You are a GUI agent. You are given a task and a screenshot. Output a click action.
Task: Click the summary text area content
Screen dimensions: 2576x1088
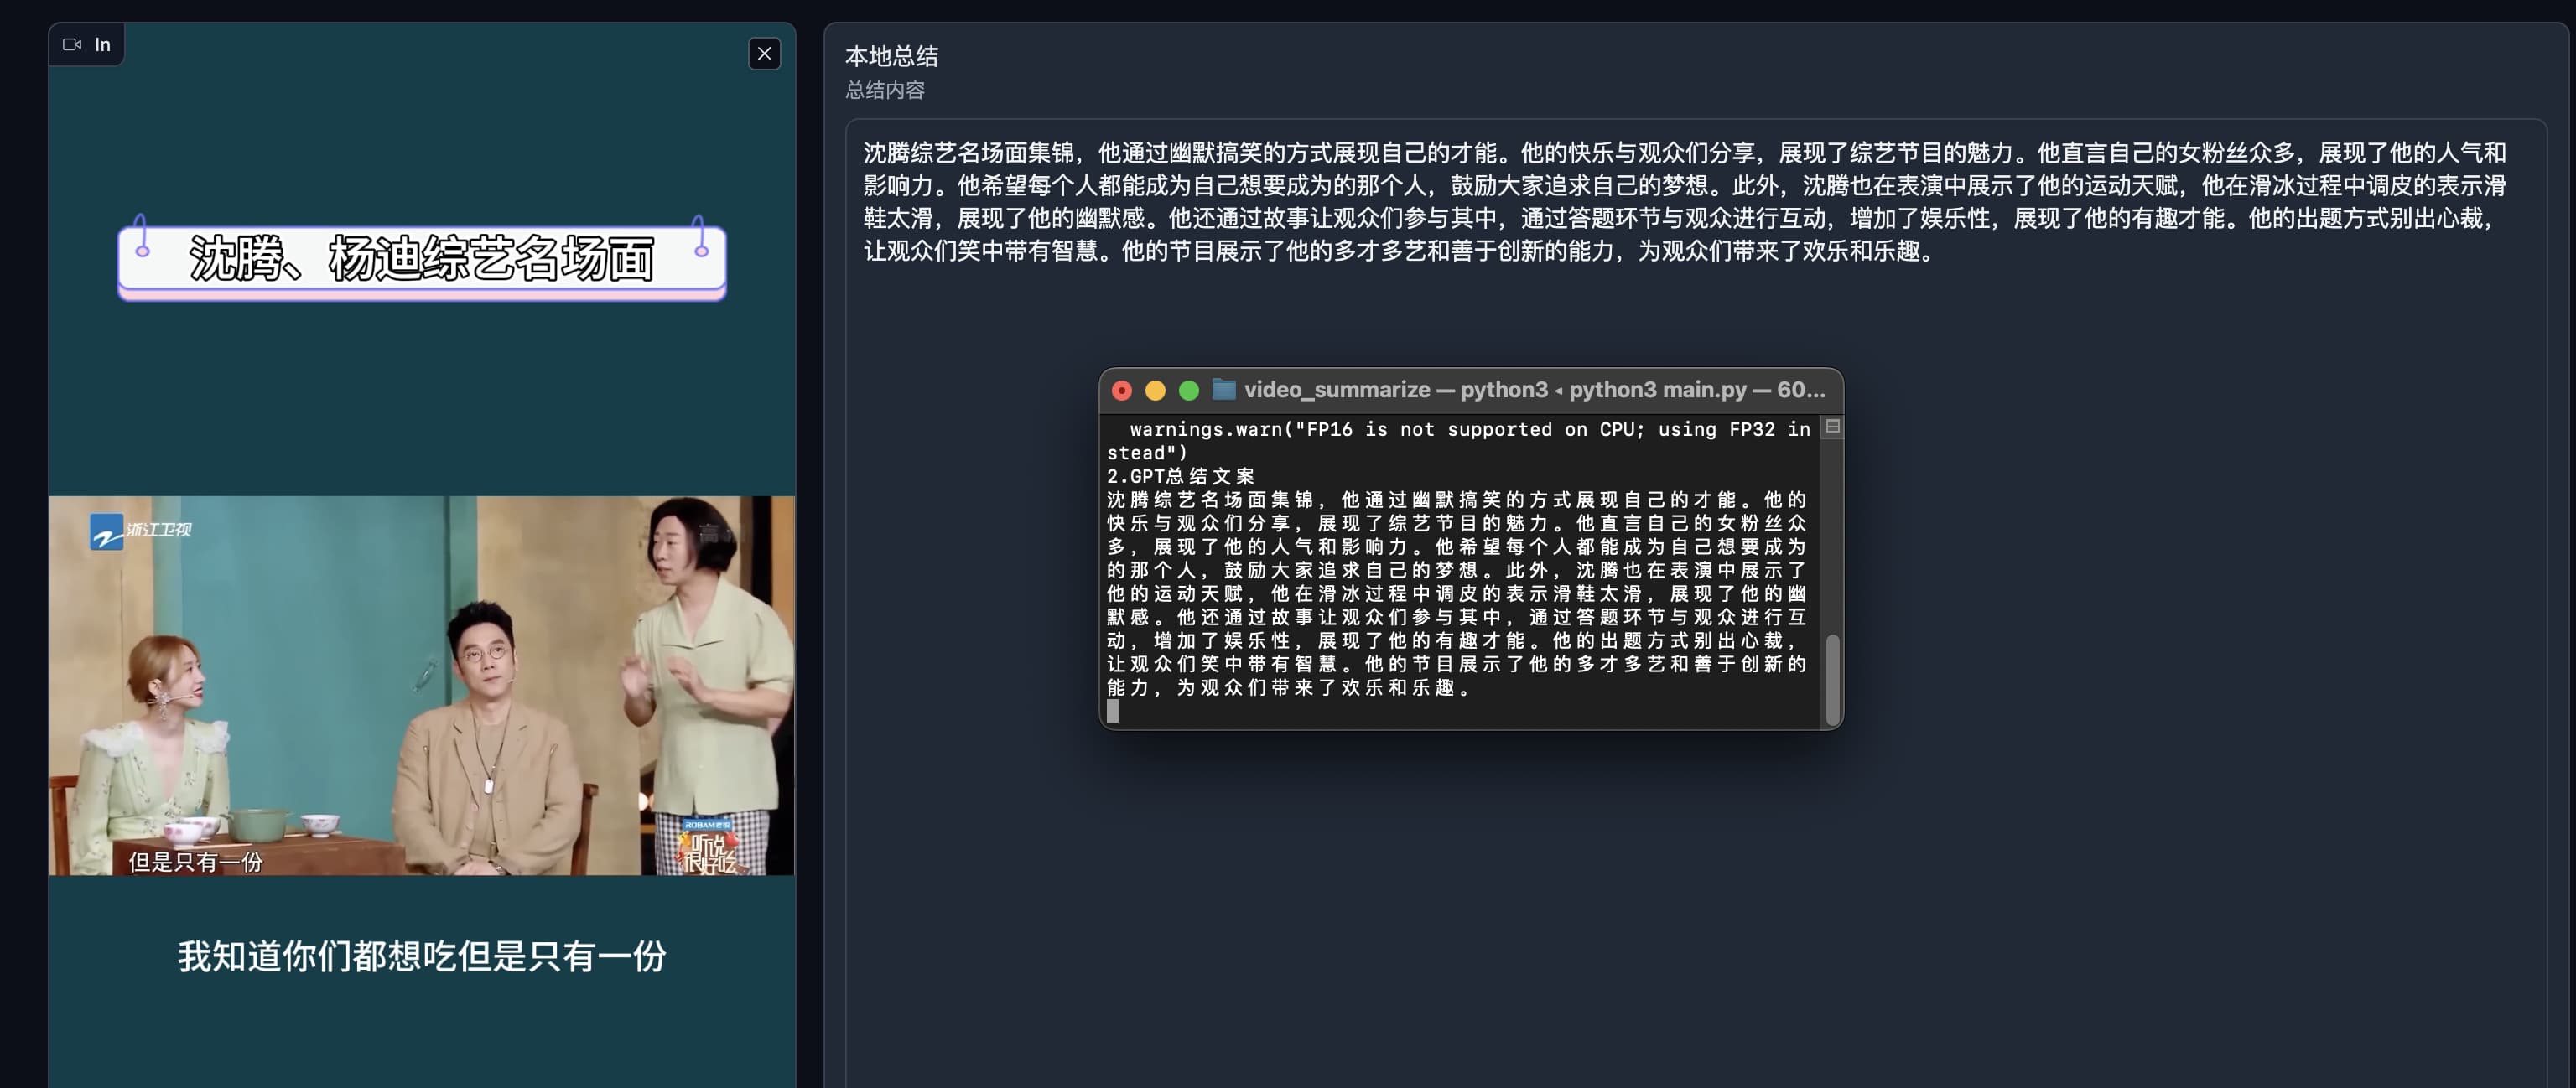point(1684,202)
